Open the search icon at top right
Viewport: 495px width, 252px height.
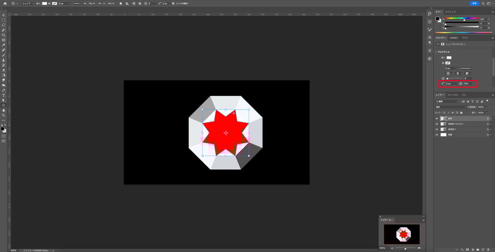click(x=483, y=4)
